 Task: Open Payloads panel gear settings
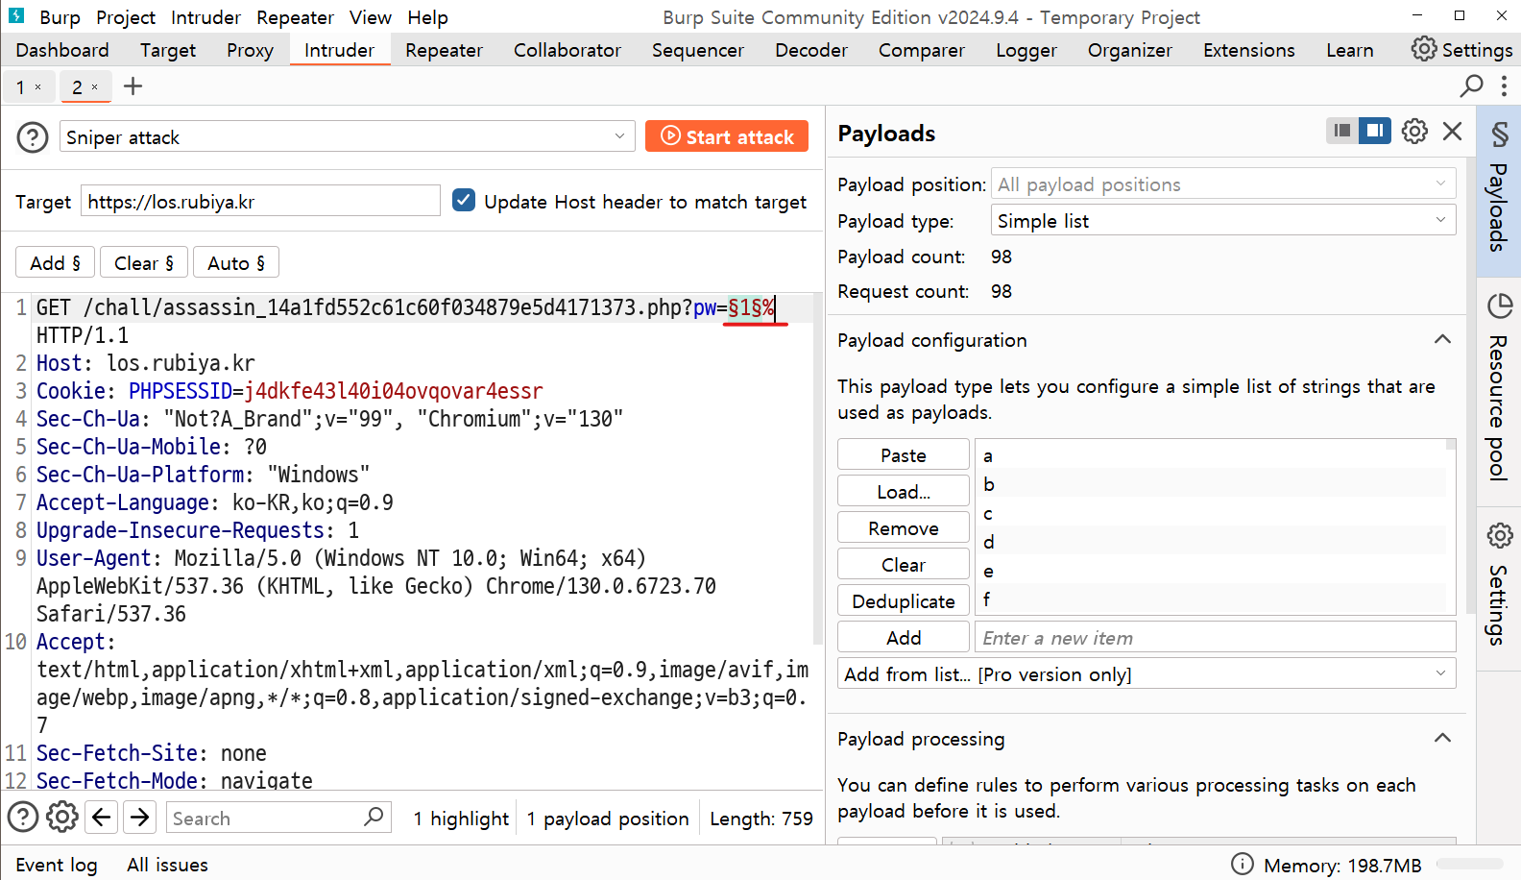[x=1414, y=131]
